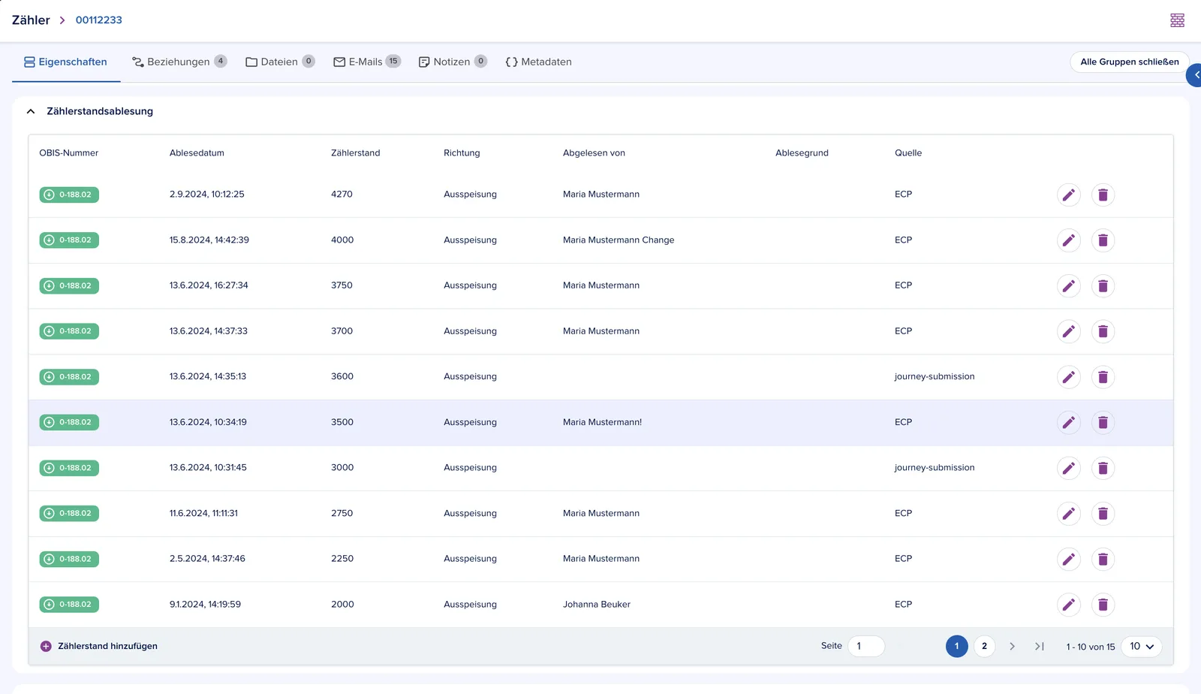
Task: Focus the Seite page number field
Action: coord(866,646)
